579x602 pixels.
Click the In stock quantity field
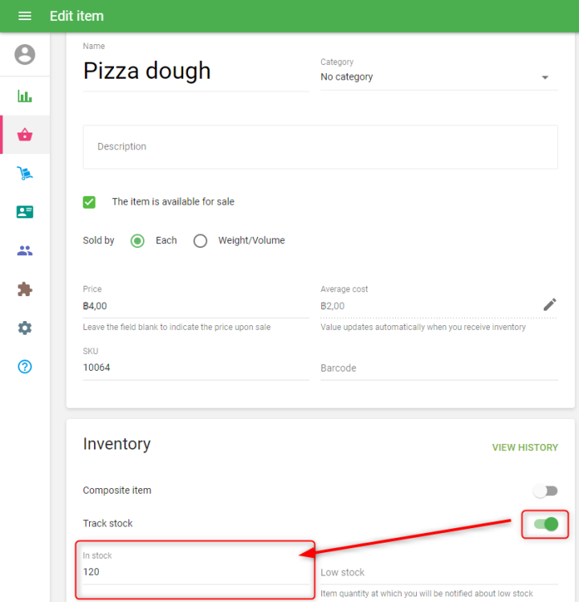click(x=195, y=572)
